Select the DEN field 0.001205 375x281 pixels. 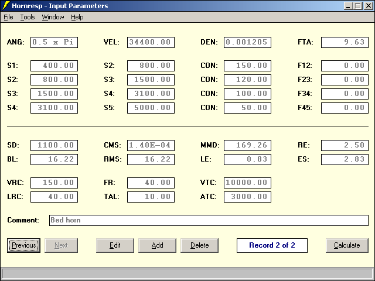247,42
